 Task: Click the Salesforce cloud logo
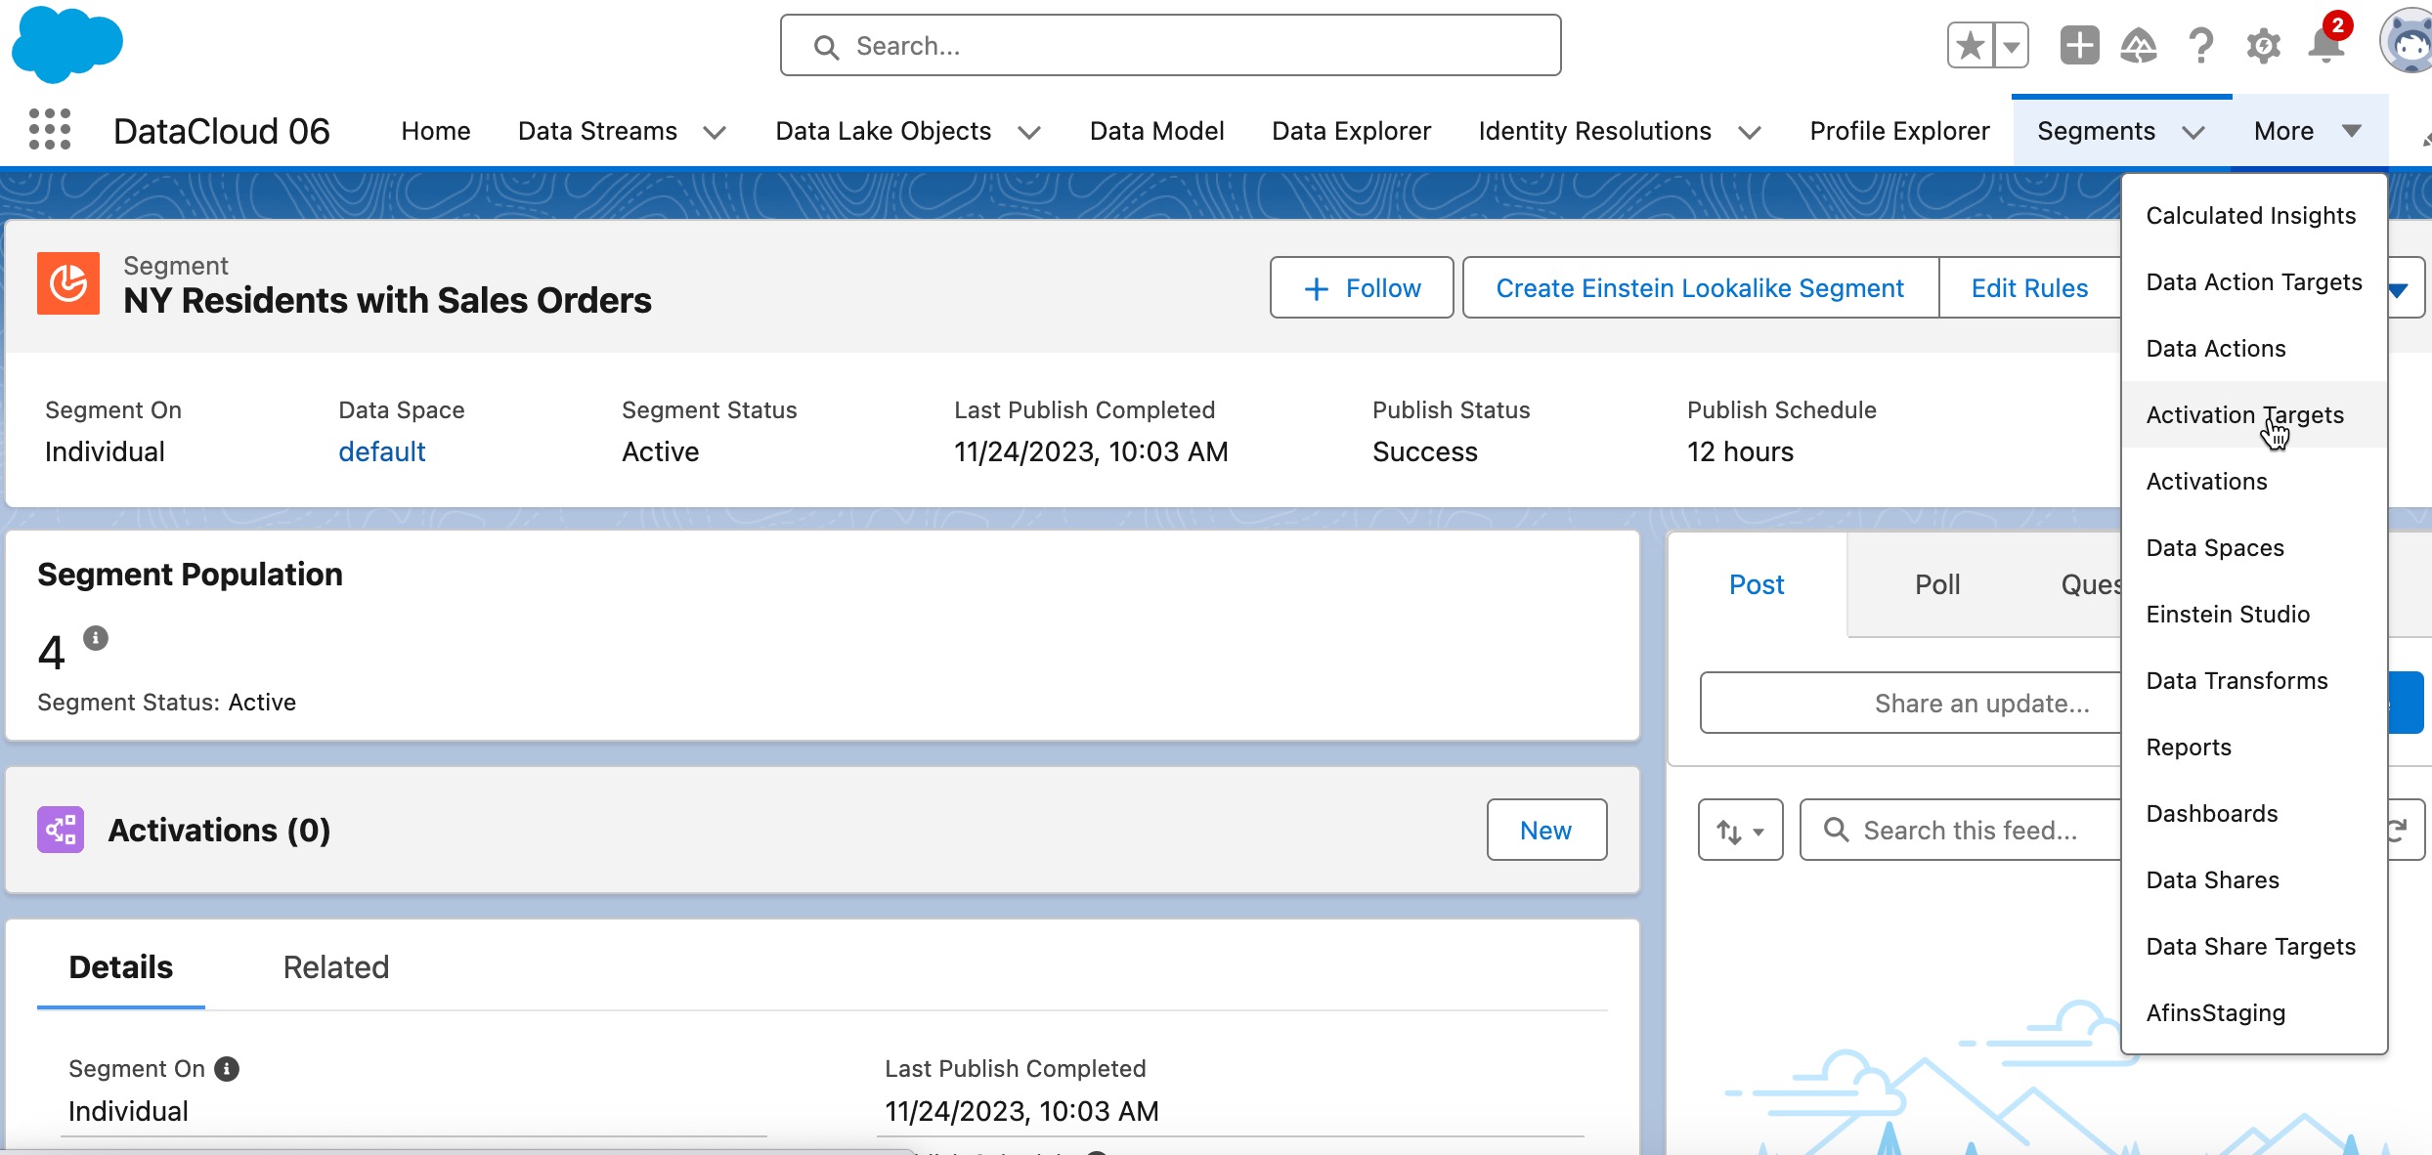point(66,44)
